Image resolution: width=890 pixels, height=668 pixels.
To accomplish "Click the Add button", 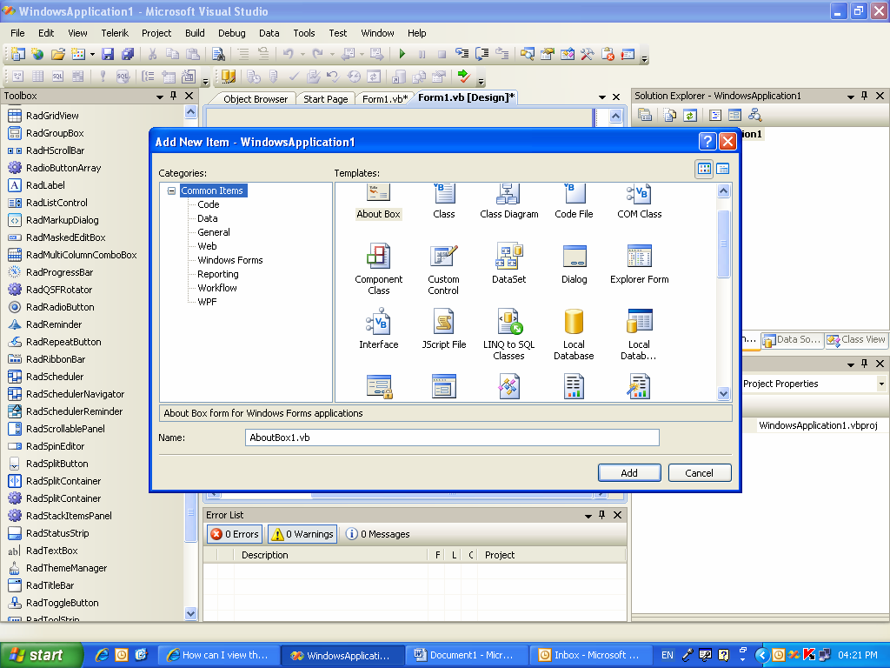I will click(x=629, y=472).
